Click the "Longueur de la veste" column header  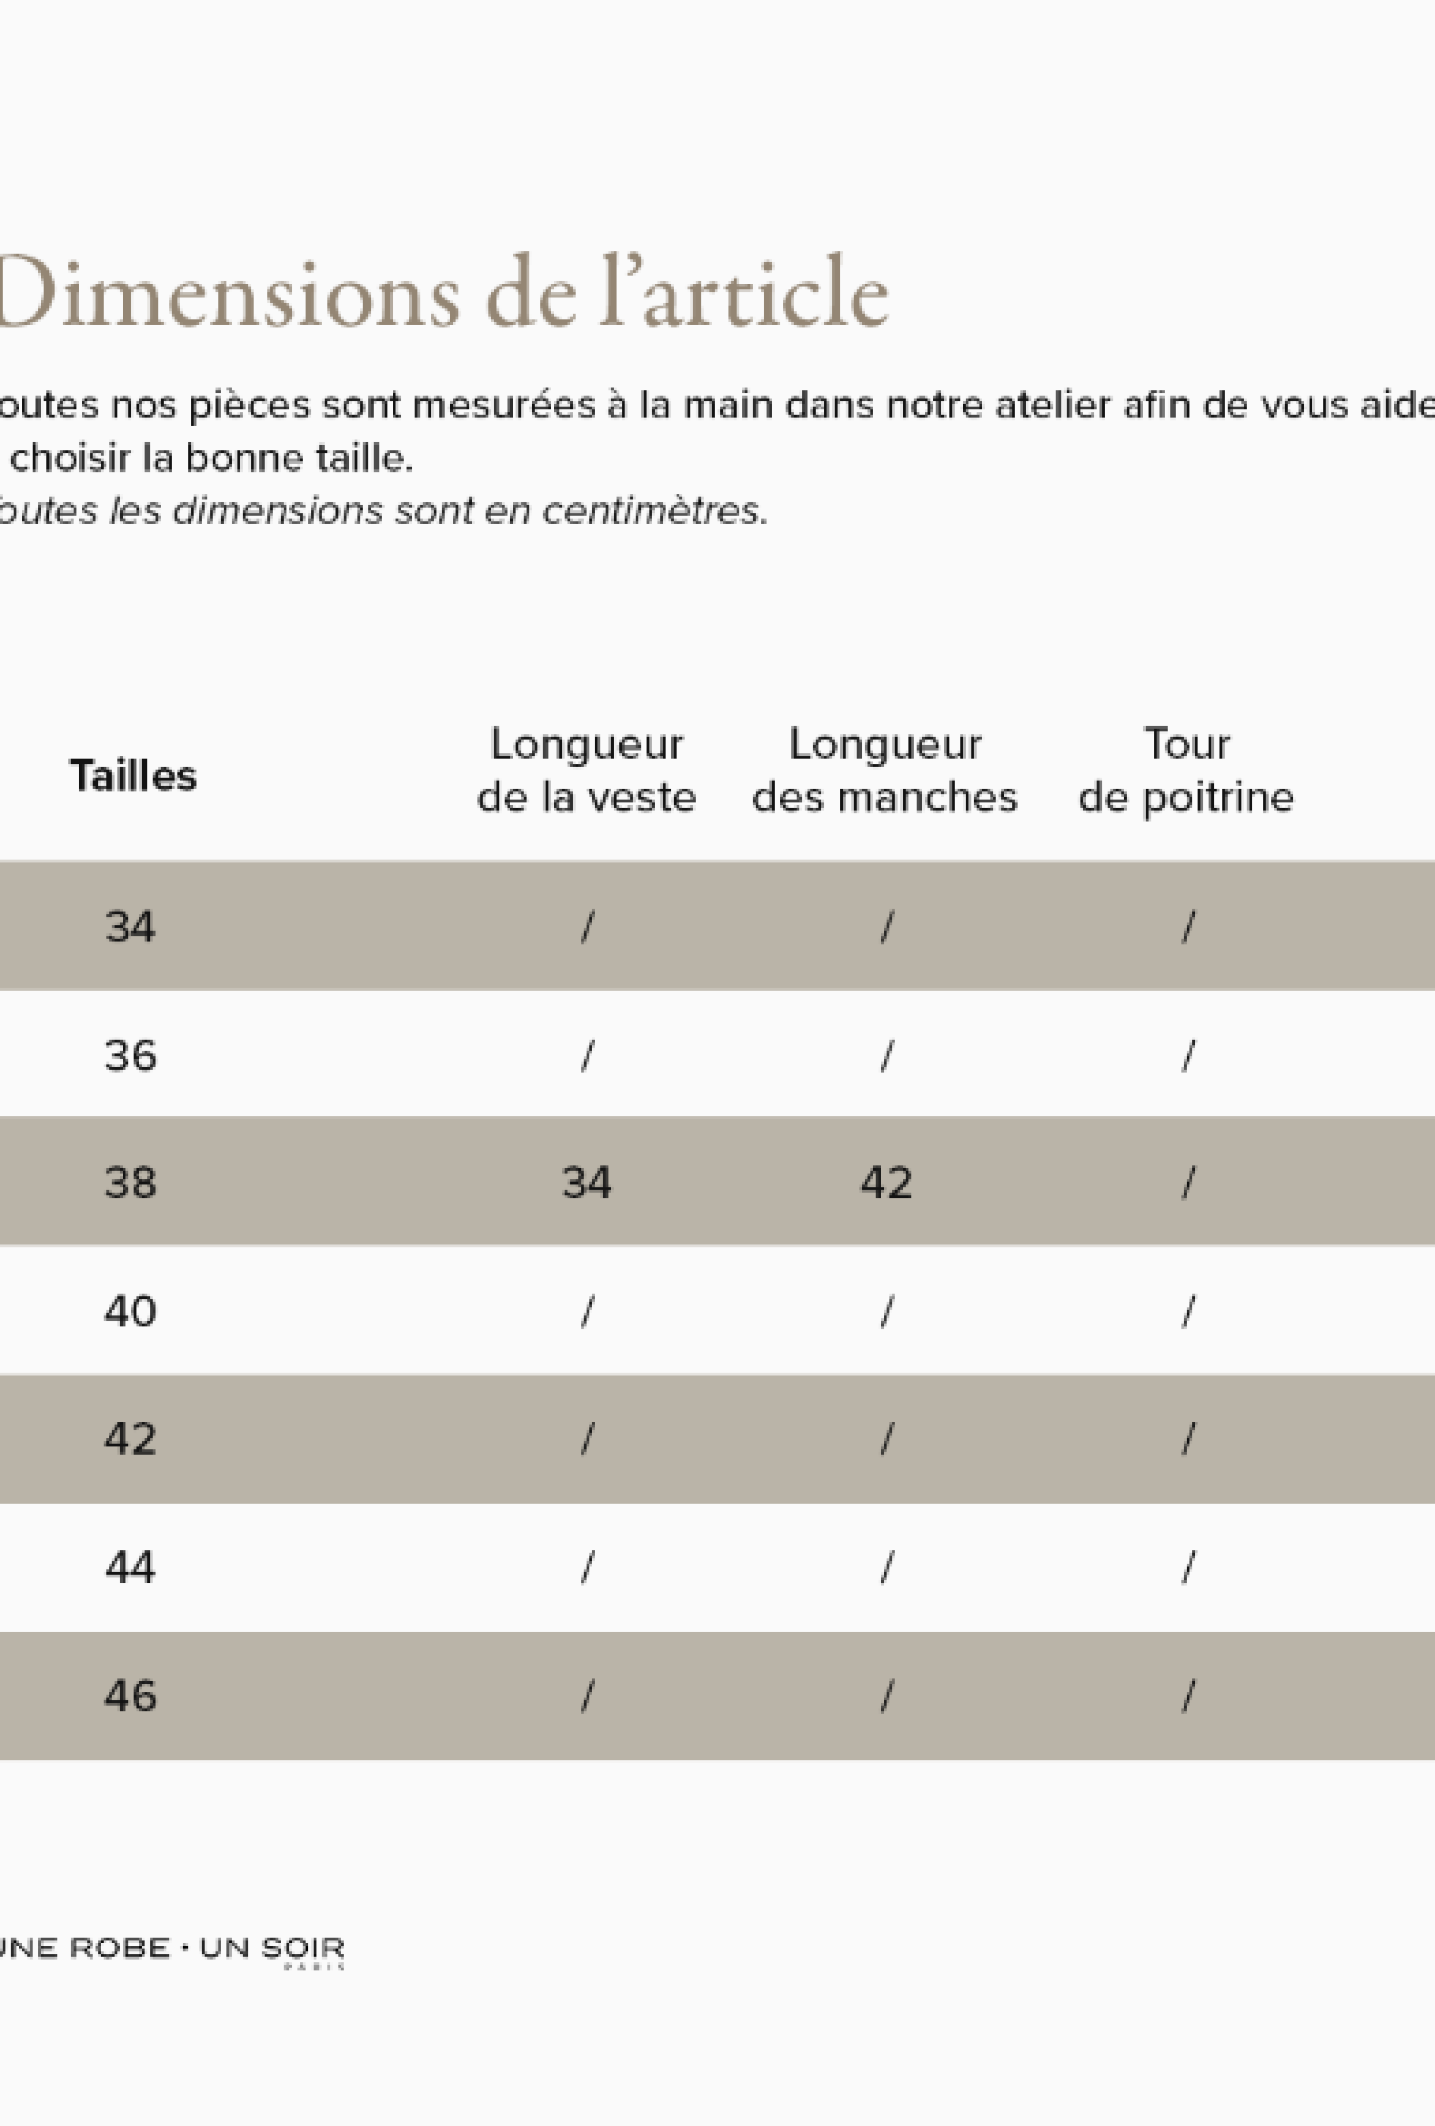[586, 770]
